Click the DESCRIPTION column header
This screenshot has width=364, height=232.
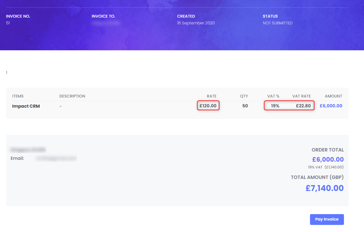(x=72, y=96)
